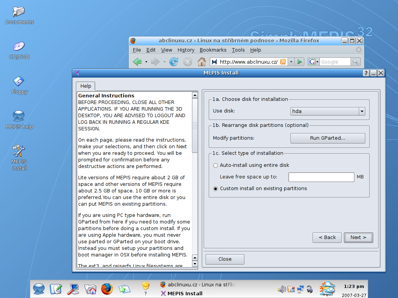Launch Firefox from the panel
This screenshot has height=298, width=398.
(x=107, y=289)
